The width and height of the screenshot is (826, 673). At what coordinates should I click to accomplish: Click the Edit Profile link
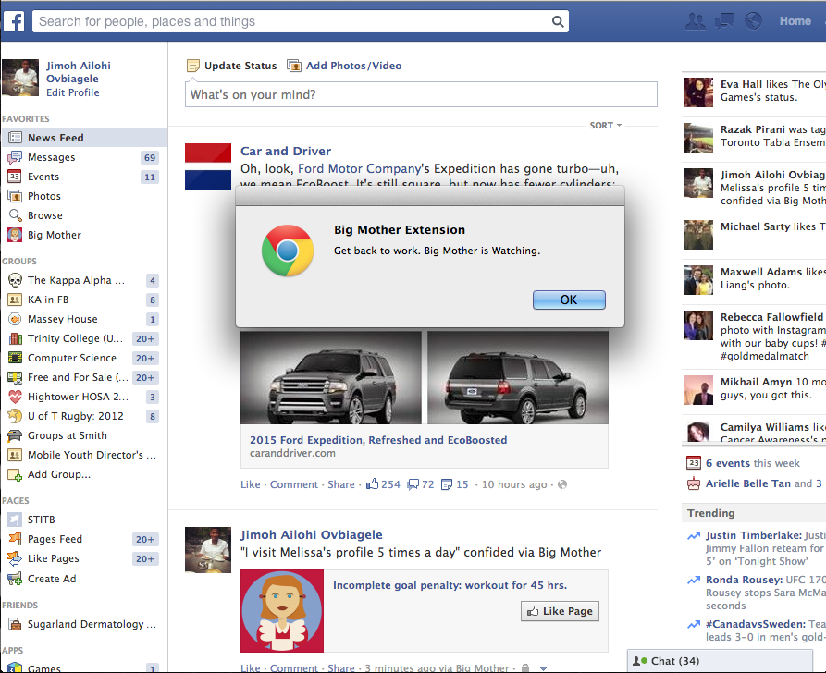coord(73,92)
